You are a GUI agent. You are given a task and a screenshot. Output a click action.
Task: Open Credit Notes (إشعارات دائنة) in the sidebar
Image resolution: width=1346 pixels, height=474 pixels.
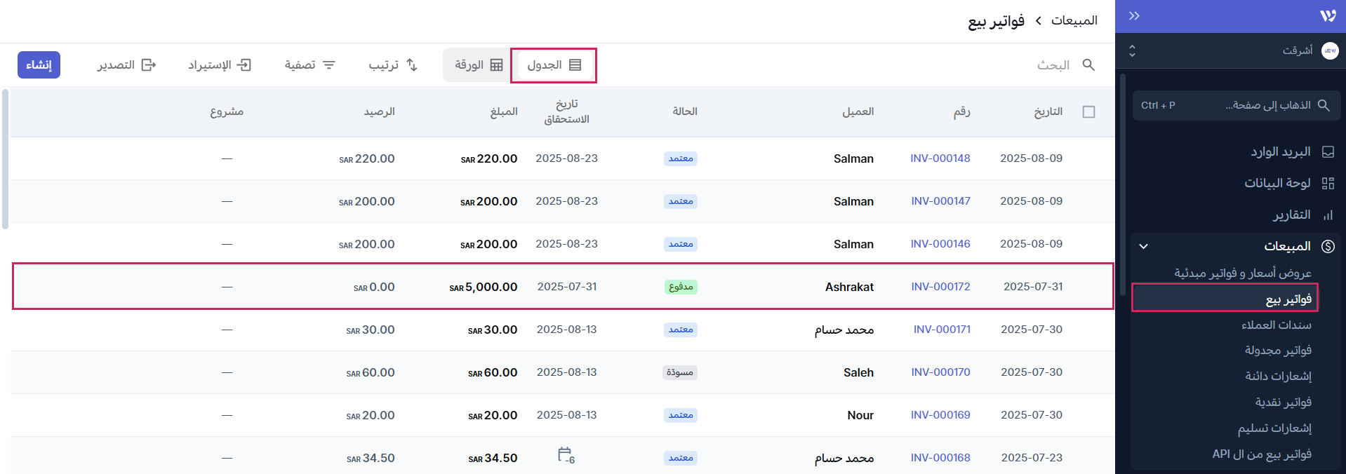click(1278, 377)
